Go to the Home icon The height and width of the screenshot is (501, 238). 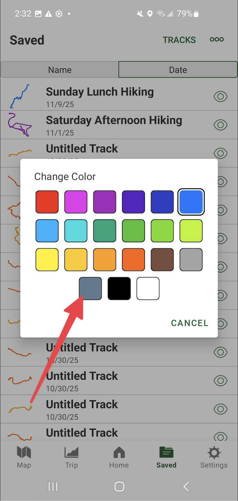pos(119,452)
